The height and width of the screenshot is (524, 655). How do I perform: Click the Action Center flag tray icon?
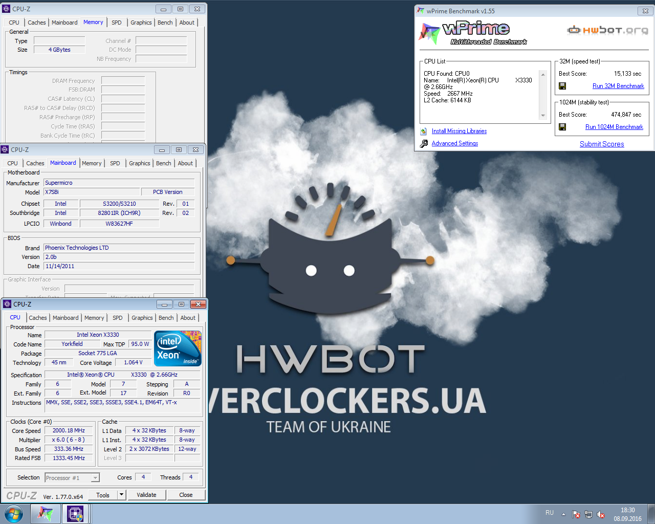click(576, 514)
